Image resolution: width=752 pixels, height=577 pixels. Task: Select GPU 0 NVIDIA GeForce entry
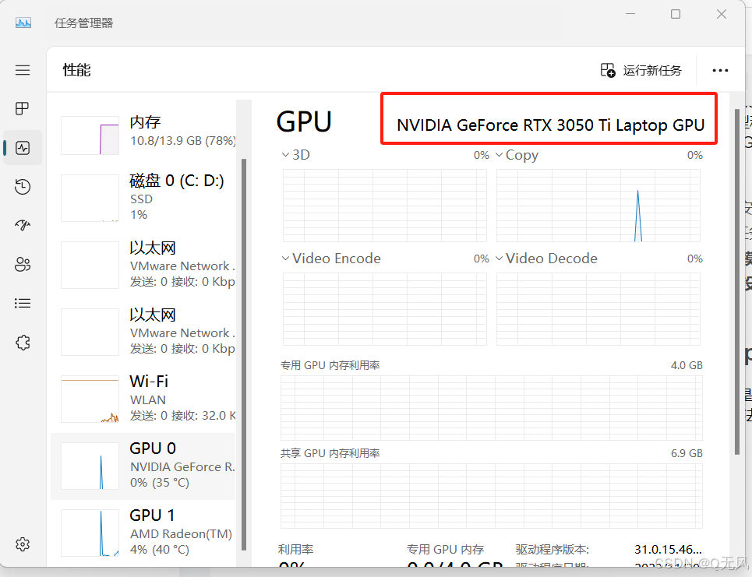tap(143, 466)
